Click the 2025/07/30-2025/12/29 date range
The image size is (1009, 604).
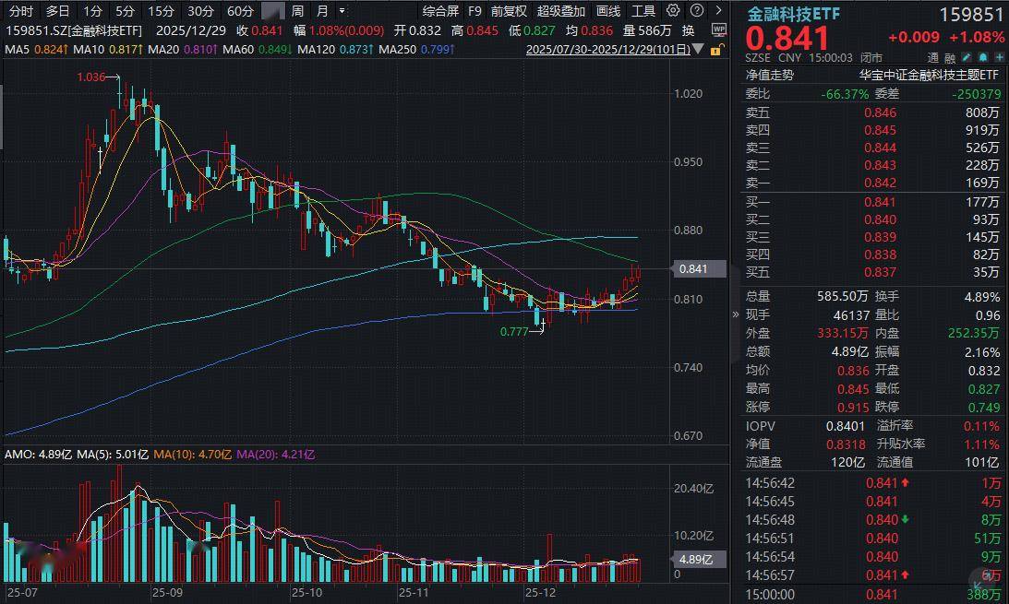tap(607, 49)
